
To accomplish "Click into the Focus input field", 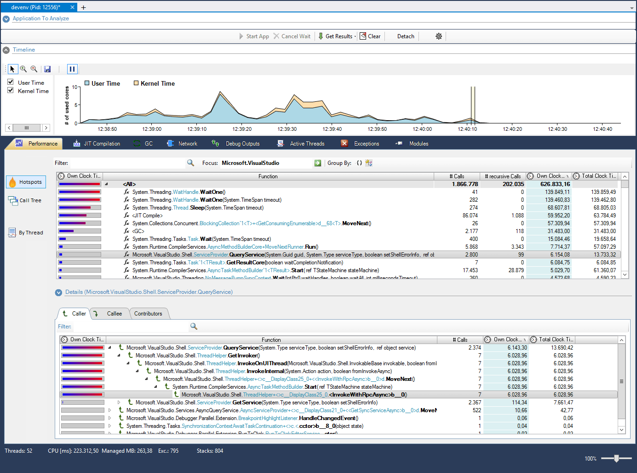I will [266, 163].
